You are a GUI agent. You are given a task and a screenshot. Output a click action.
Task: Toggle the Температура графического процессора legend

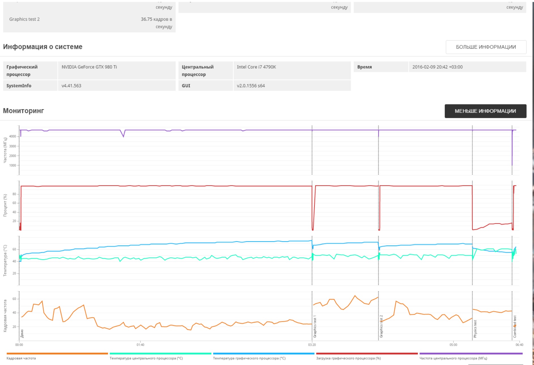(x=249, y=358)
